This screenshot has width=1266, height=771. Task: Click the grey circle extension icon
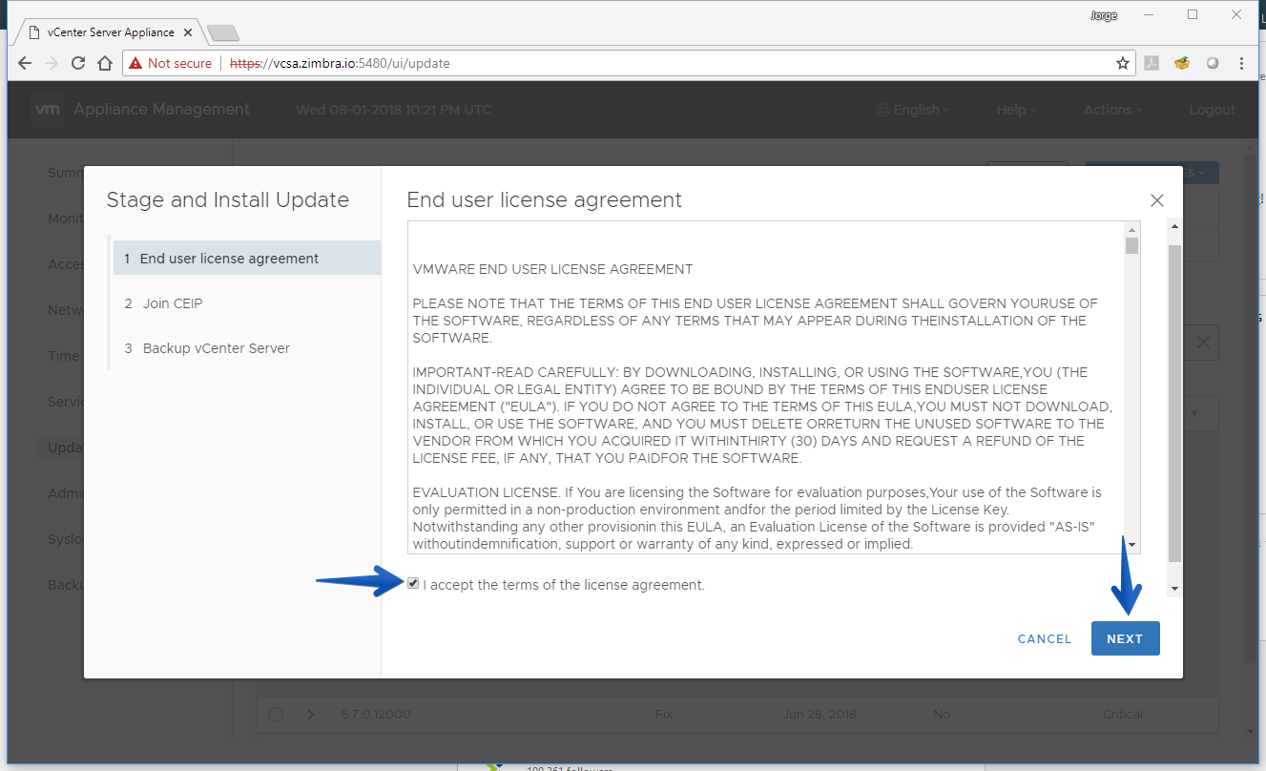point(1213,64)
